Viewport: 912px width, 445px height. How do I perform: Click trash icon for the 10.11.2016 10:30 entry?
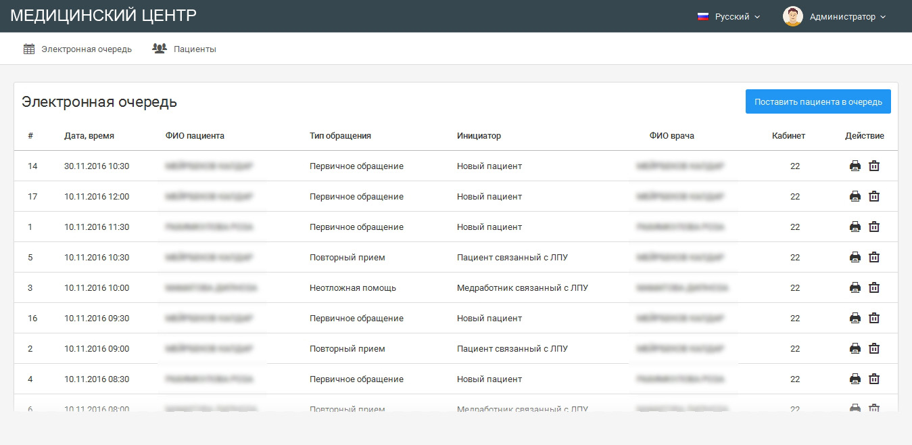[874, 257]
